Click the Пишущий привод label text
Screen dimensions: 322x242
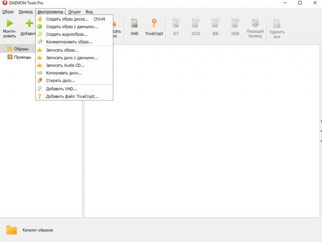(x=255, y=33)
